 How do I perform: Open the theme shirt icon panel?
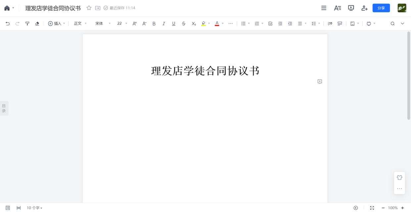(x=399, y=178)
